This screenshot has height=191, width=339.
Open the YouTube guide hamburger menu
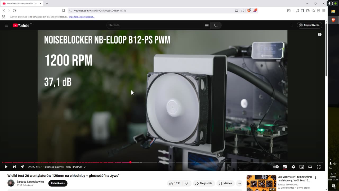pyautogui.click(x=6, y=25)
